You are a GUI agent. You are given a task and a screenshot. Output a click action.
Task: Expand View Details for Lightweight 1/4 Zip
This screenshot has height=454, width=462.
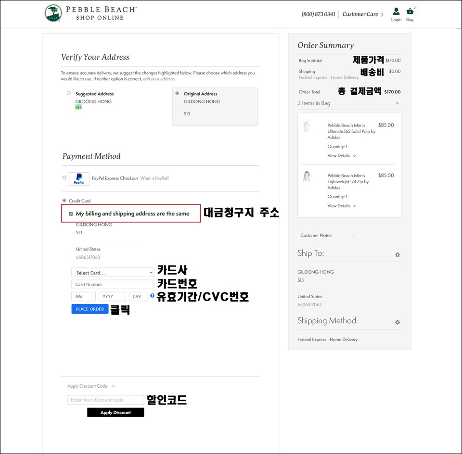tap(342, 206)
